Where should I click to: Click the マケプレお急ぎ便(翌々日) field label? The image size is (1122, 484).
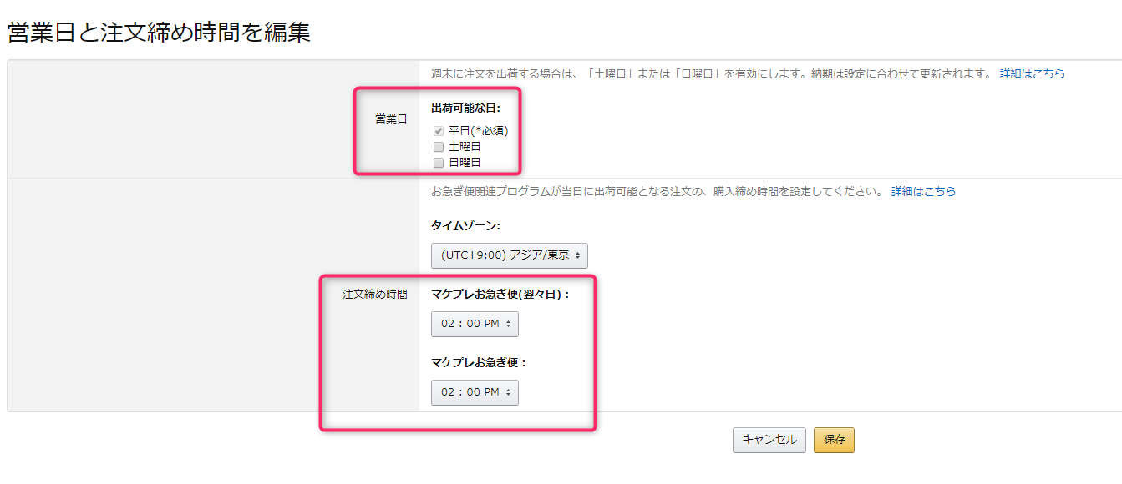(x=500, y=294)
